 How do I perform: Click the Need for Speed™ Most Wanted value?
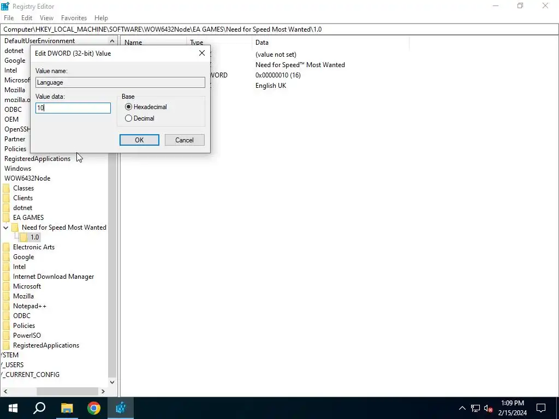point(300,65)
